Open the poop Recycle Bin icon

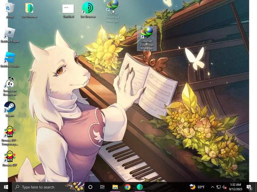tap(10, 10)
